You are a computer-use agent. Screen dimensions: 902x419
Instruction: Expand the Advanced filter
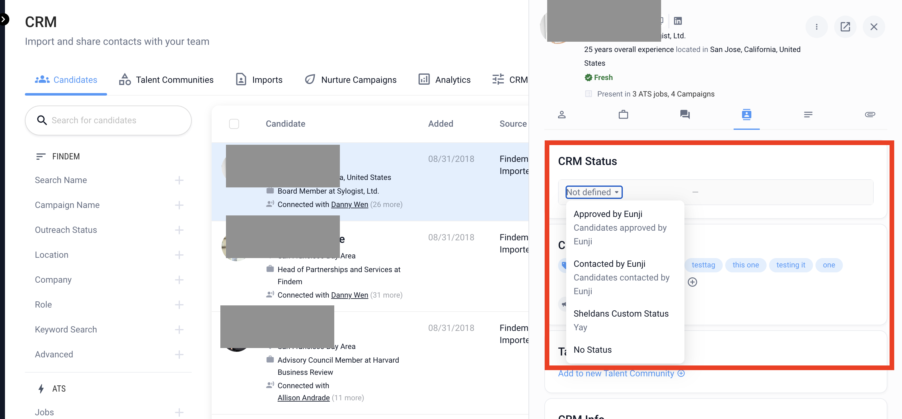[179, 354]
